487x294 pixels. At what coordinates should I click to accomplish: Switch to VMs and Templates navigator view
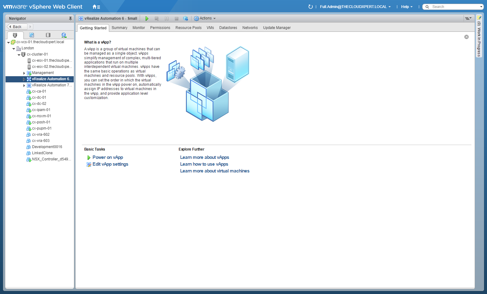tap(31, 35)
